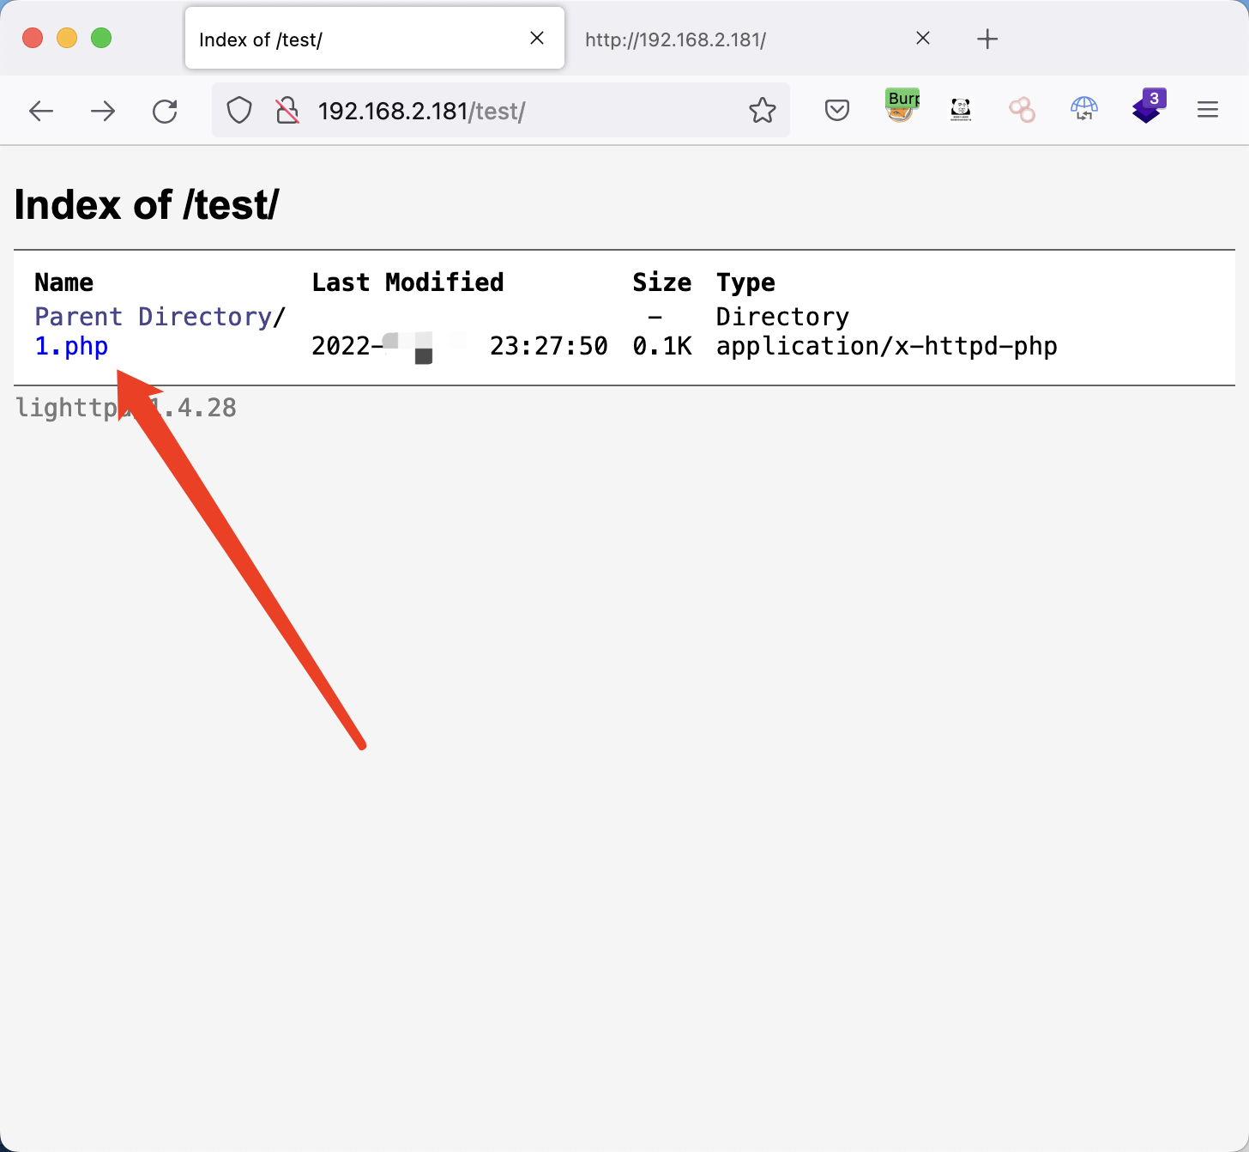1249x1152 pixels.
Task: Reload the current page
Action: coord(165,111)
